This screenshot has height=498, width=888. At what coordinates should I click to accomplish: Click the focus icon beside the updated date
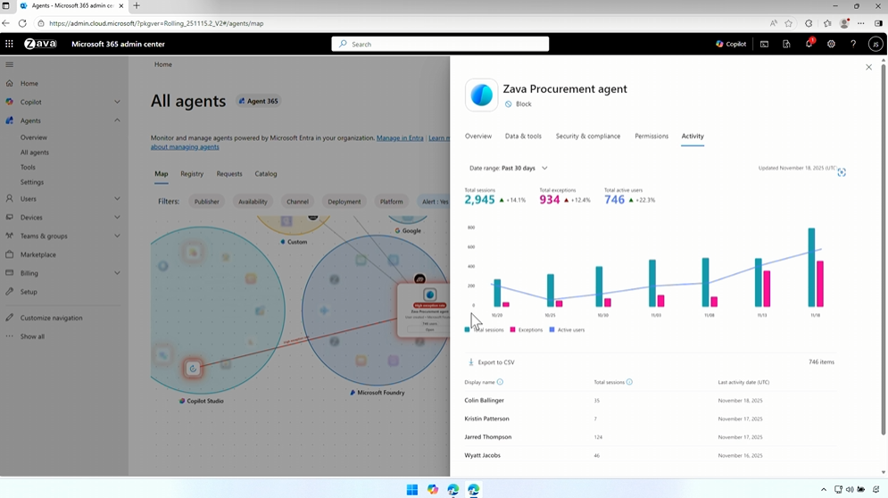click(842, 172)
